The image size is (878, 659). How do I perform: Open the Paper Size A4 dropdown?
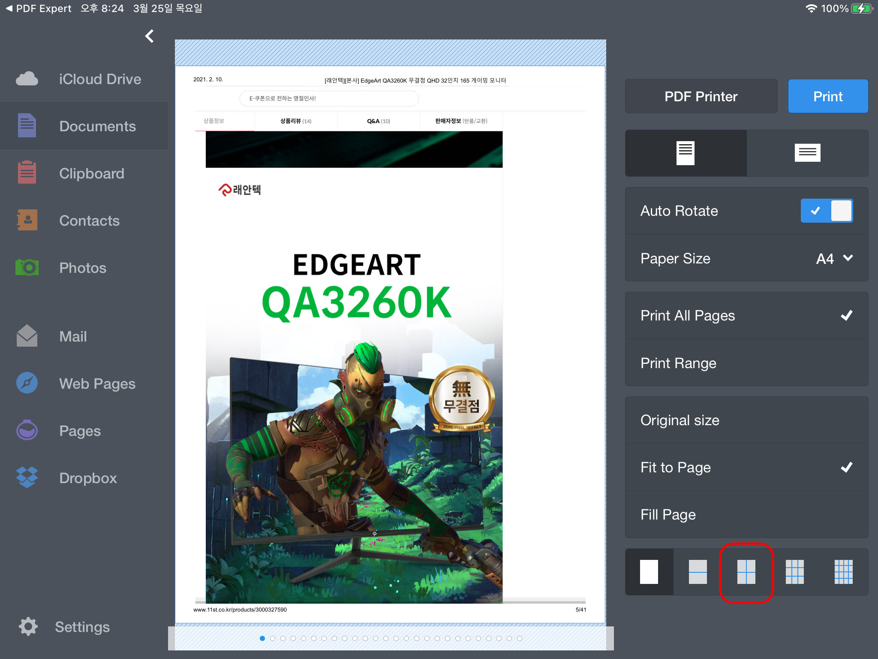tap(834, 258)
